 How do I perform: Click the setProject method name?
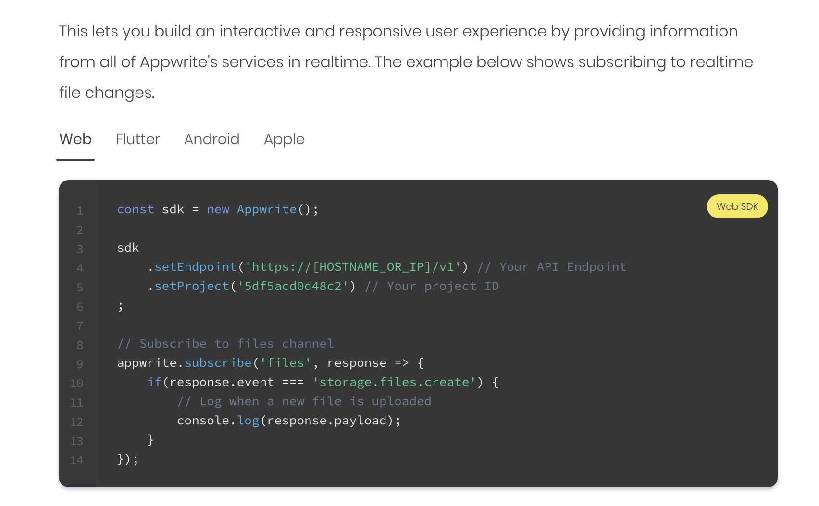192,286
